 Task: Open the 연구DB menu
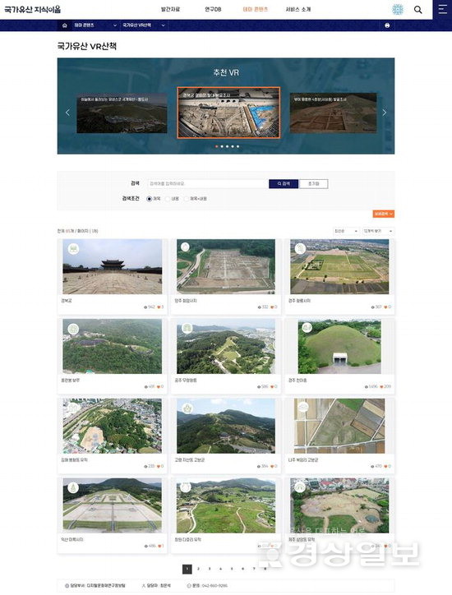tap(213, 10)
